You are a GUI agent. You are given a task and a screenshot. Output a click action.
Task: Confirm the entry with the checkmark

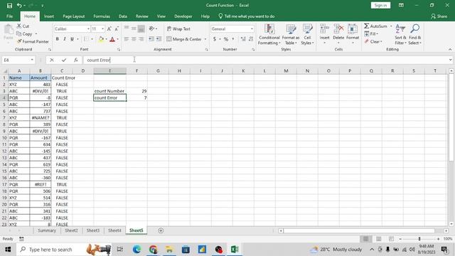tap(64, 60)
